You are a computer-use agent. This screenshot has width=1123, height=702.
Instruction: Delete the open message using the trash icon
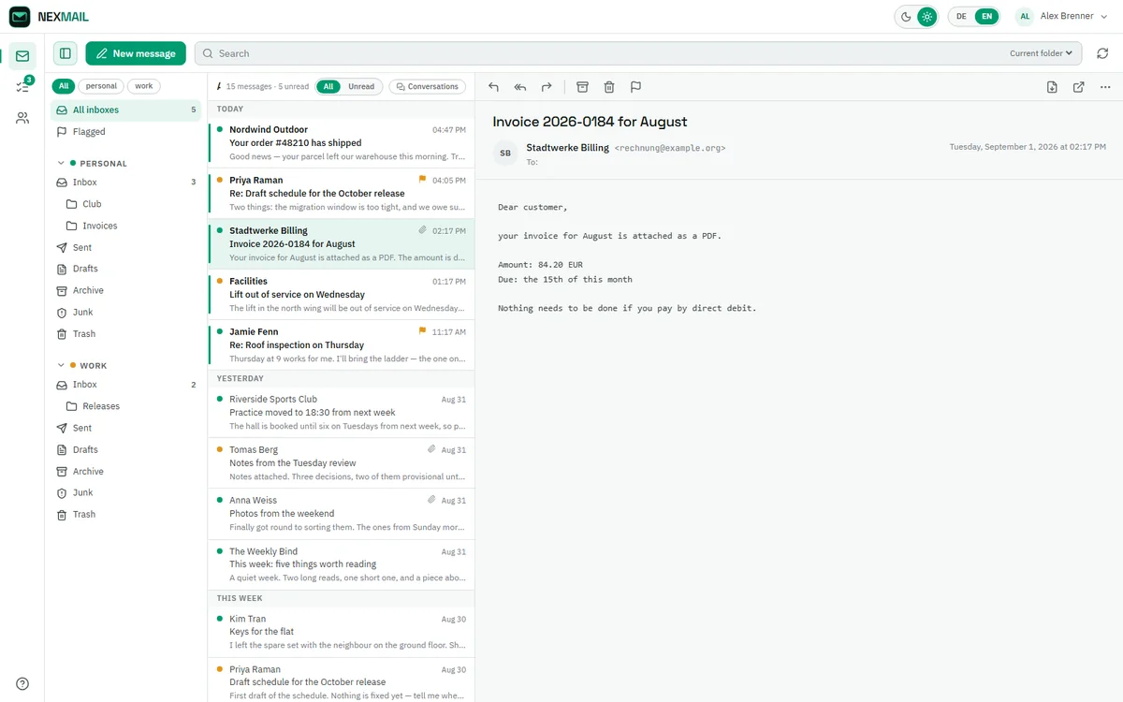(609, 87)
